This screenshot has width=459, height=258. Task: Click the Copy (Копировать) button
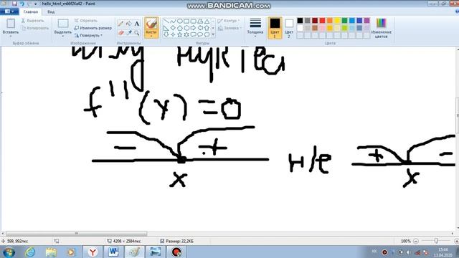pyautogui.click(x=35, y=28)
